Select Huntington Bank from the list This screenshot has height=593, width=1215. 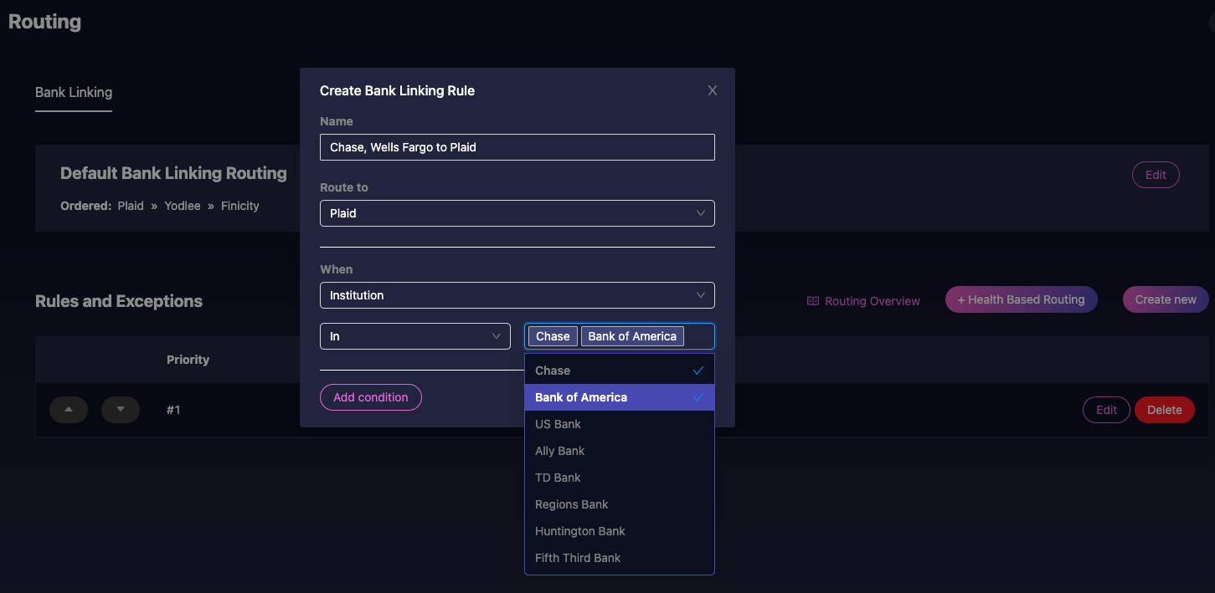[x=620, y=531]
